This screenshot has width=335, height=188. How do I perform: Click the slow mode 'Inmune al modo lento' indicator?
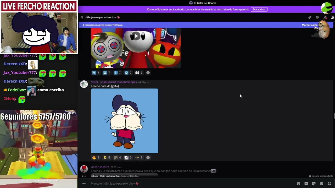pyautogui.click(x=321, y=176)
